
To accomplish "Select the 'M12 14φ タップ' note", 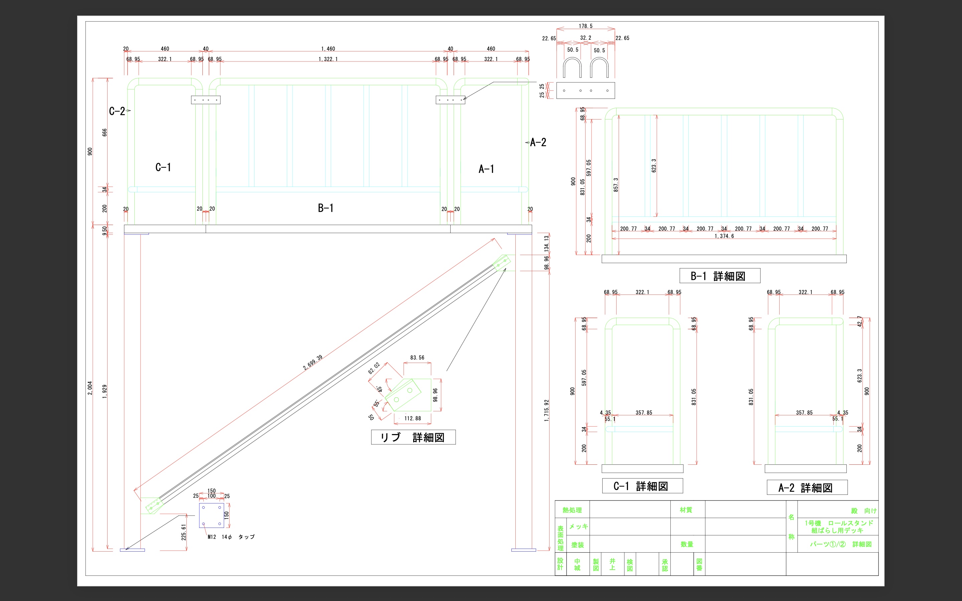I will tap(231, 537).
